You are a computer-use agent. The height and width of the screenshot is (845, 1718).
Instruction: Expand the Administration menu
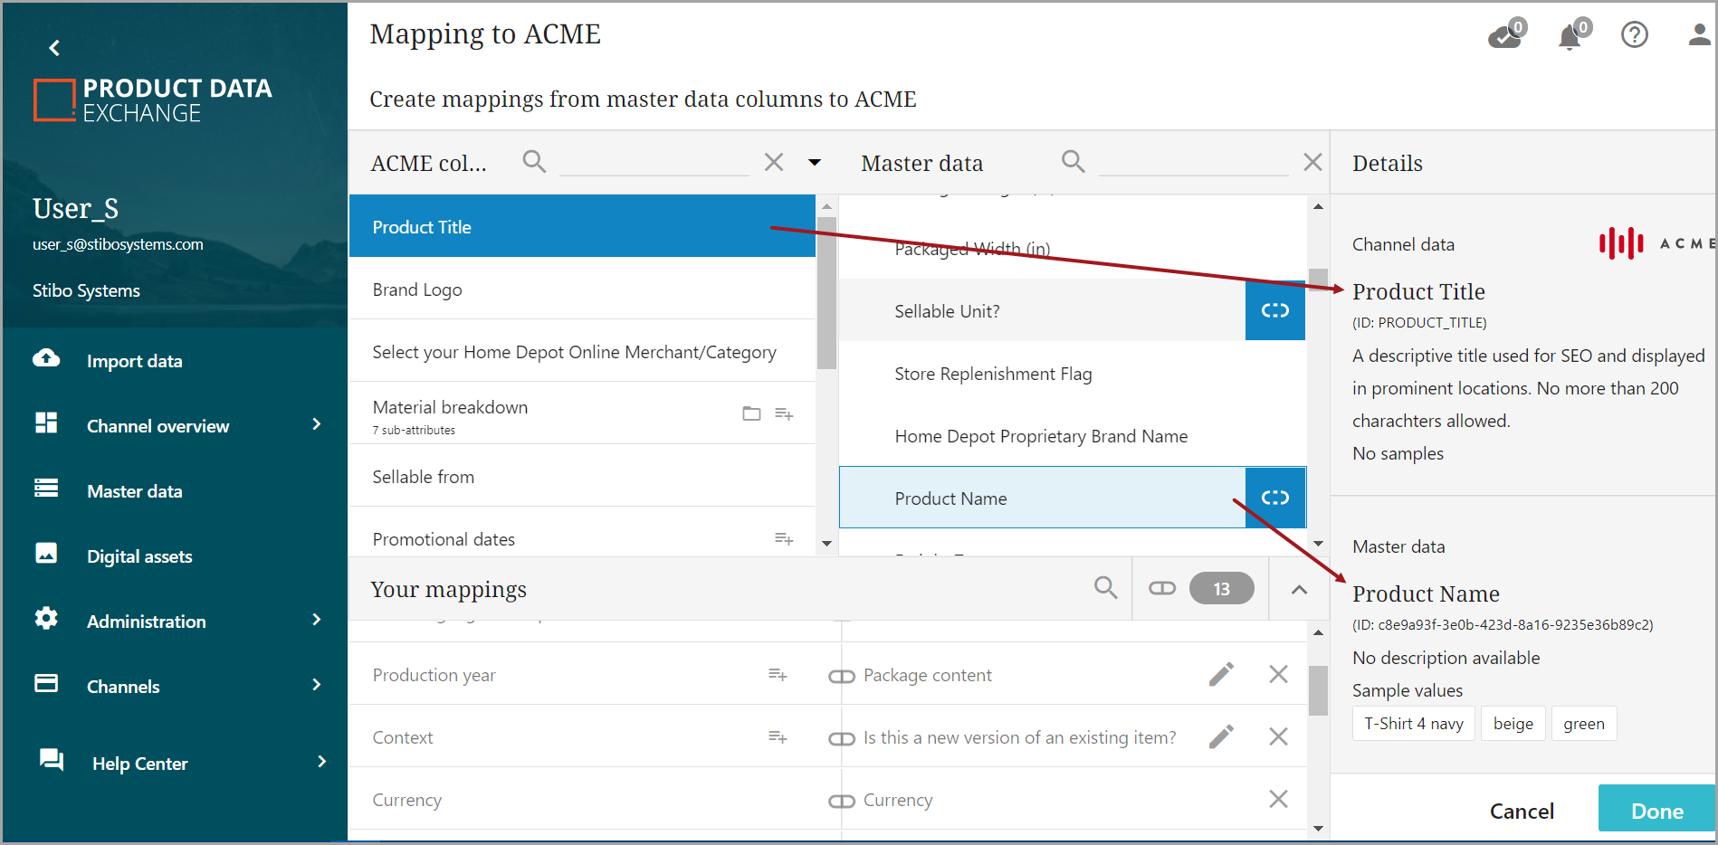316,620
